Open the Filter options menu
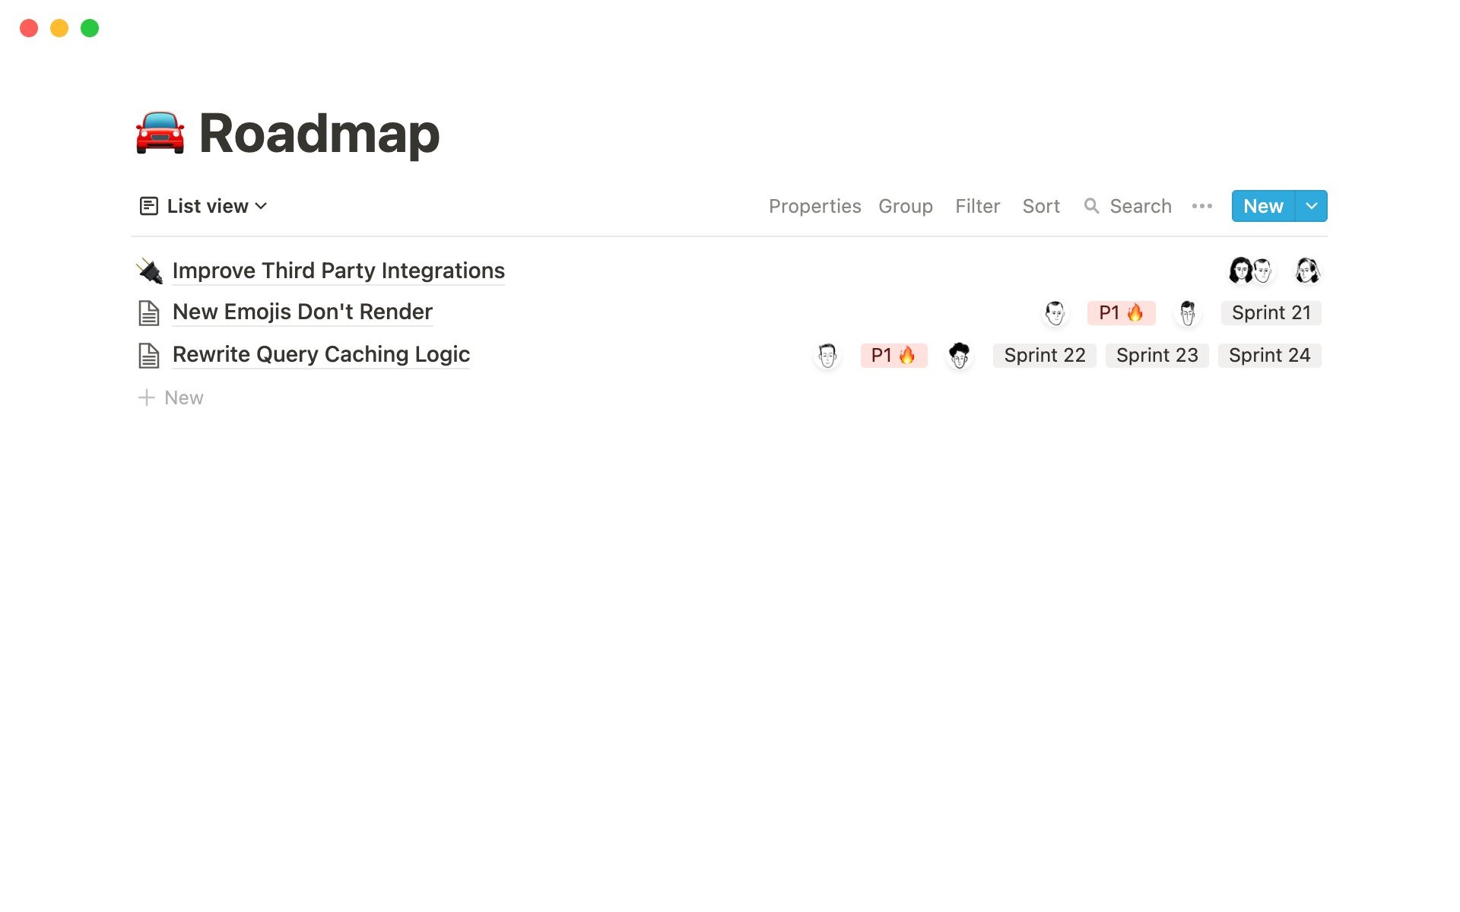 976,206
